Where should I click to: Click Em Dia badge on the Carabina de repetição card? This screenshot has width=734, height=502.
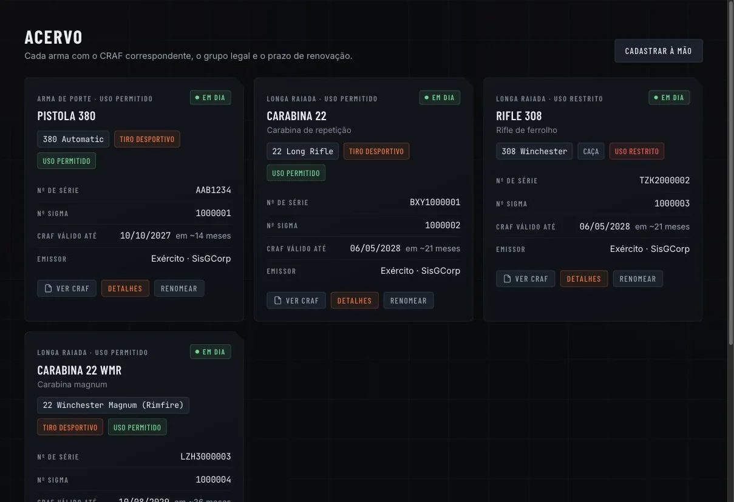coord(440,97)
